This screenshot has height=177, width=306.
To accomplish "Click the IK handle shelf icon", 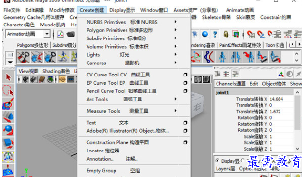I will (x=209, y=57).
